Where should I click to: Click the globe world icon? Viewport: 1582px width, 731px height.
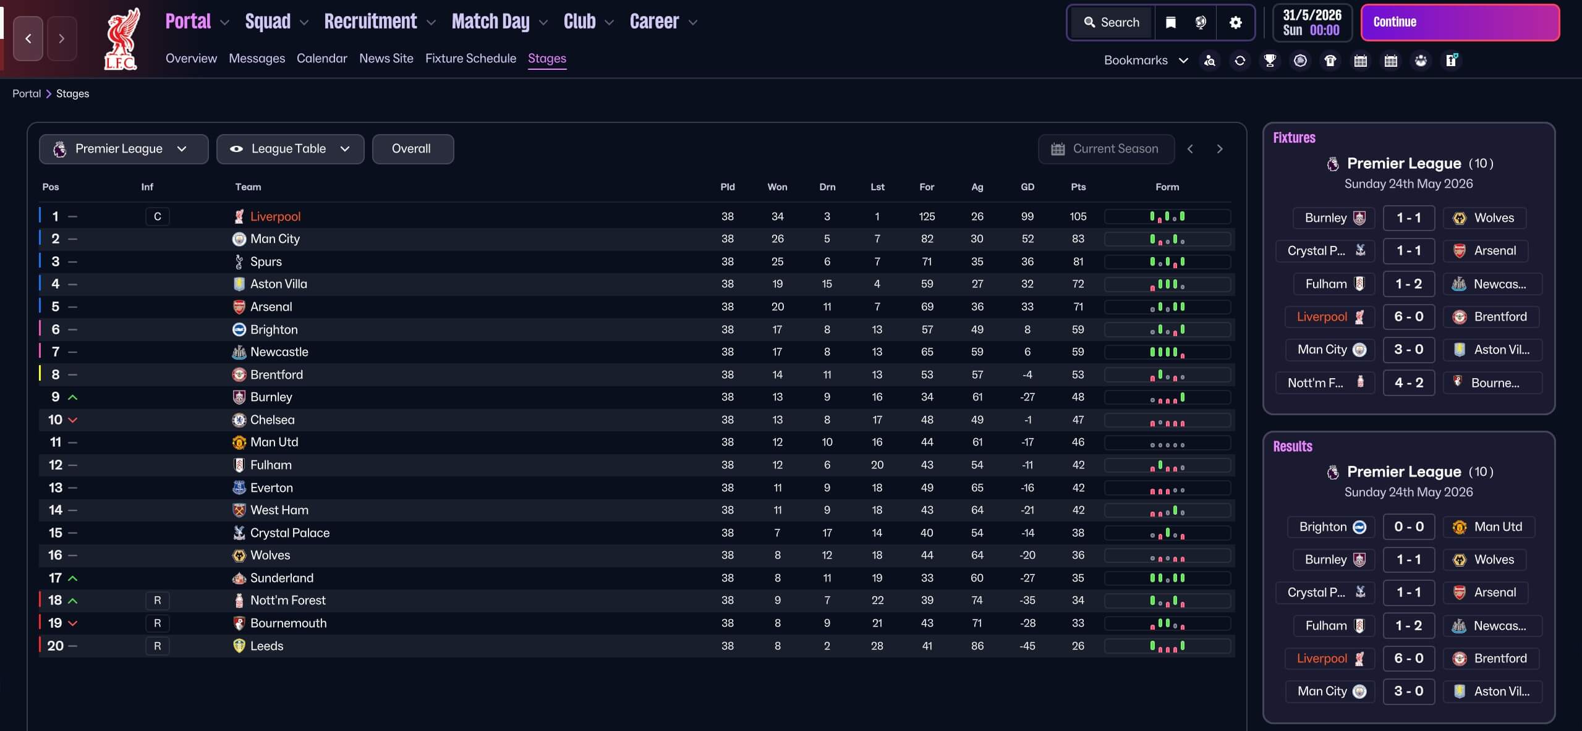(x=1201, y=22)
